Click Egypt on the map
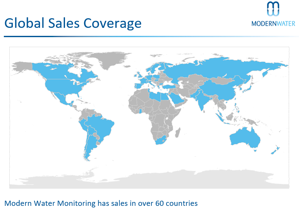The width and height of the screenshot is (299, 210). tap(165, 96)
